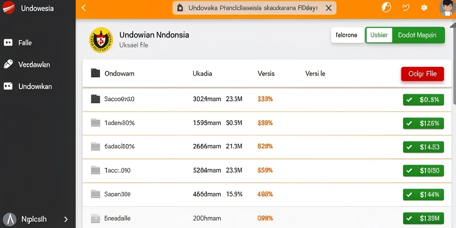Click the crest emblem beside Undowian Nndonsia

pos(101,40)
